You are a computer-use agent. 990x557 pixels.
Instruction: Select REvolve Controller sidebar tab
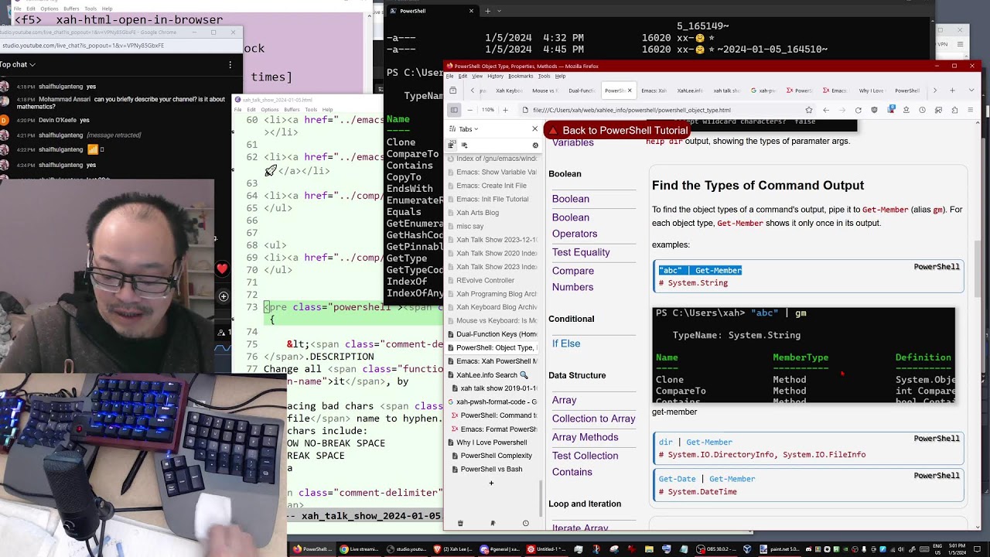pyautogui.click(x=492, y=280)
